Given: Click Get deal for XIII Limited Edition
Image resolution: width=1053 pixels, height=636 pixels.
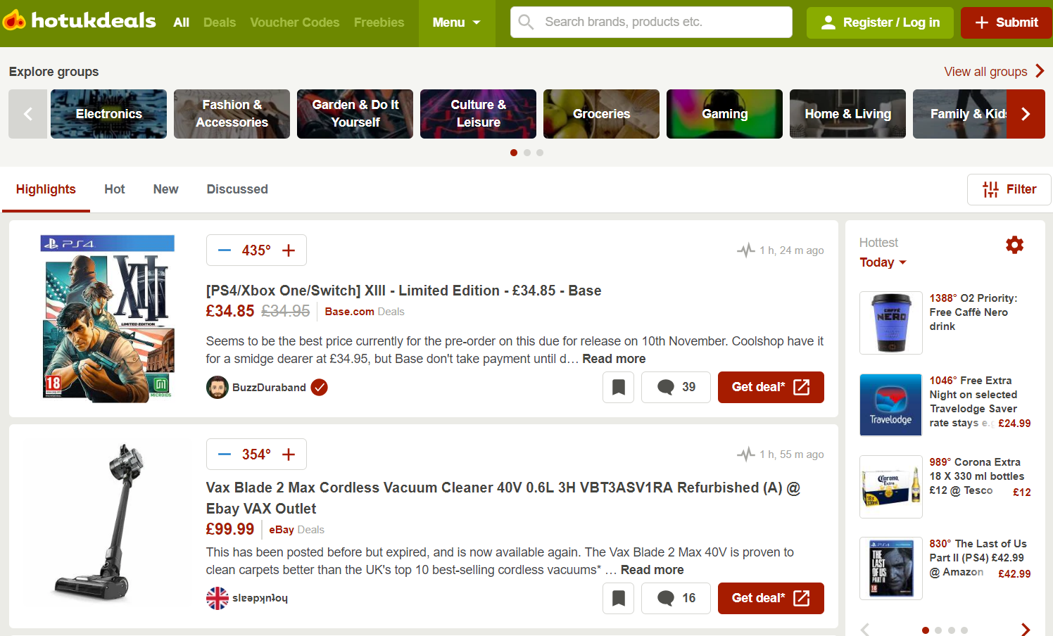Looking at the screenshot, I should pyautogui.click(x=771, y=387).
